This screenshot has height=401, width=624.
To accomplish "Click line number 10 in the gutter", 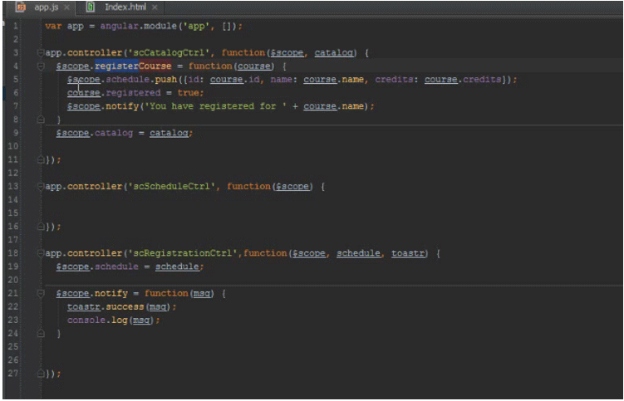I will (13, 146).
